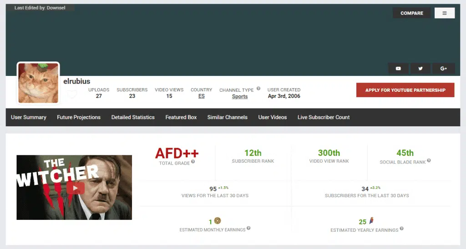Go to User Videos tab

click(273, 117)
